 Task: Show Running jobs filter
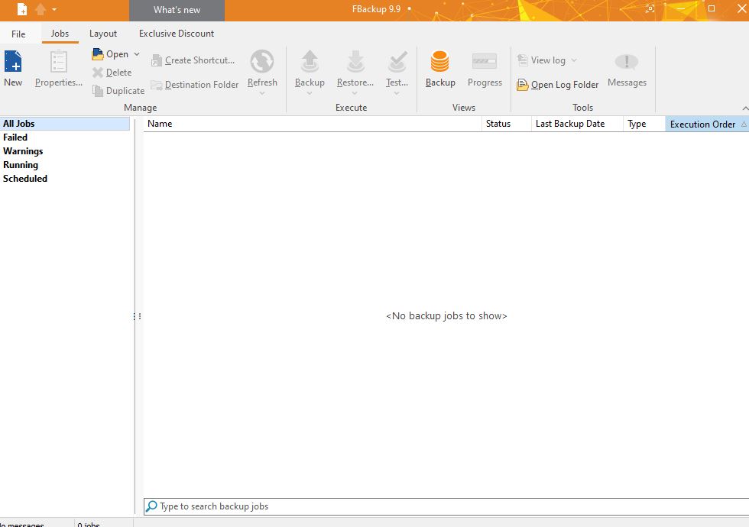coord(21,165)
